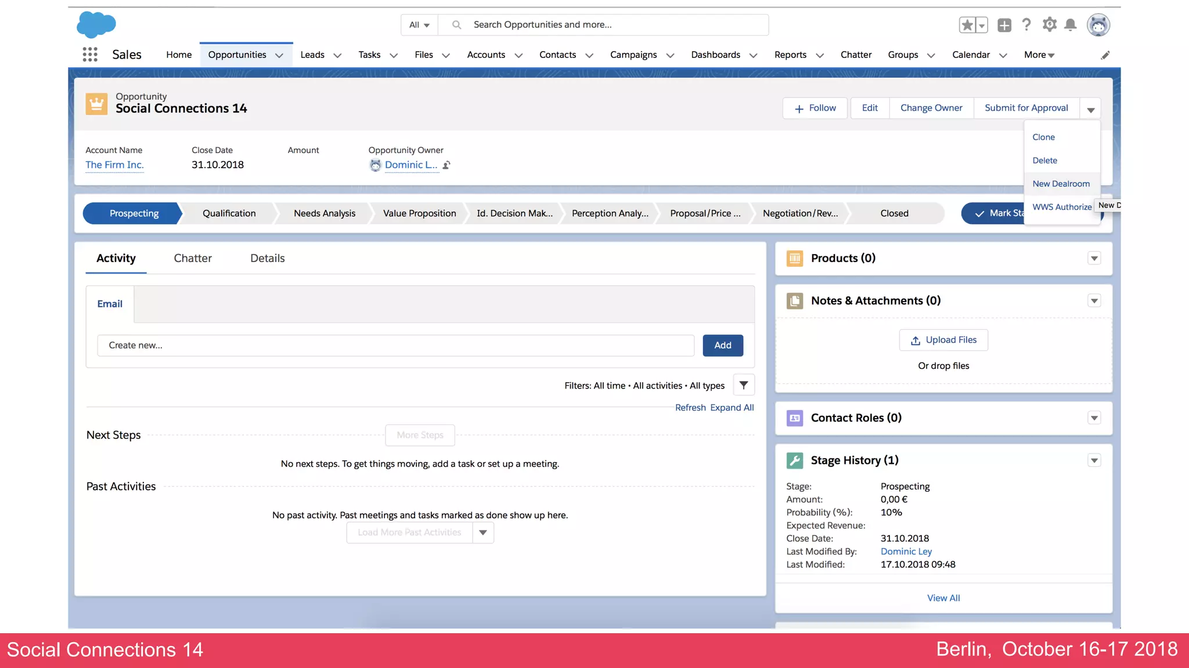Expand the Load More Past Activities dropdown arrow

pyautogui.click(x=483, y=532)
